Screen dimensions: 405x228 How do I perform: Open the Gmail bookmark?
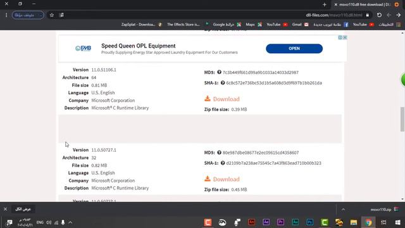click(x=300, y=25)
